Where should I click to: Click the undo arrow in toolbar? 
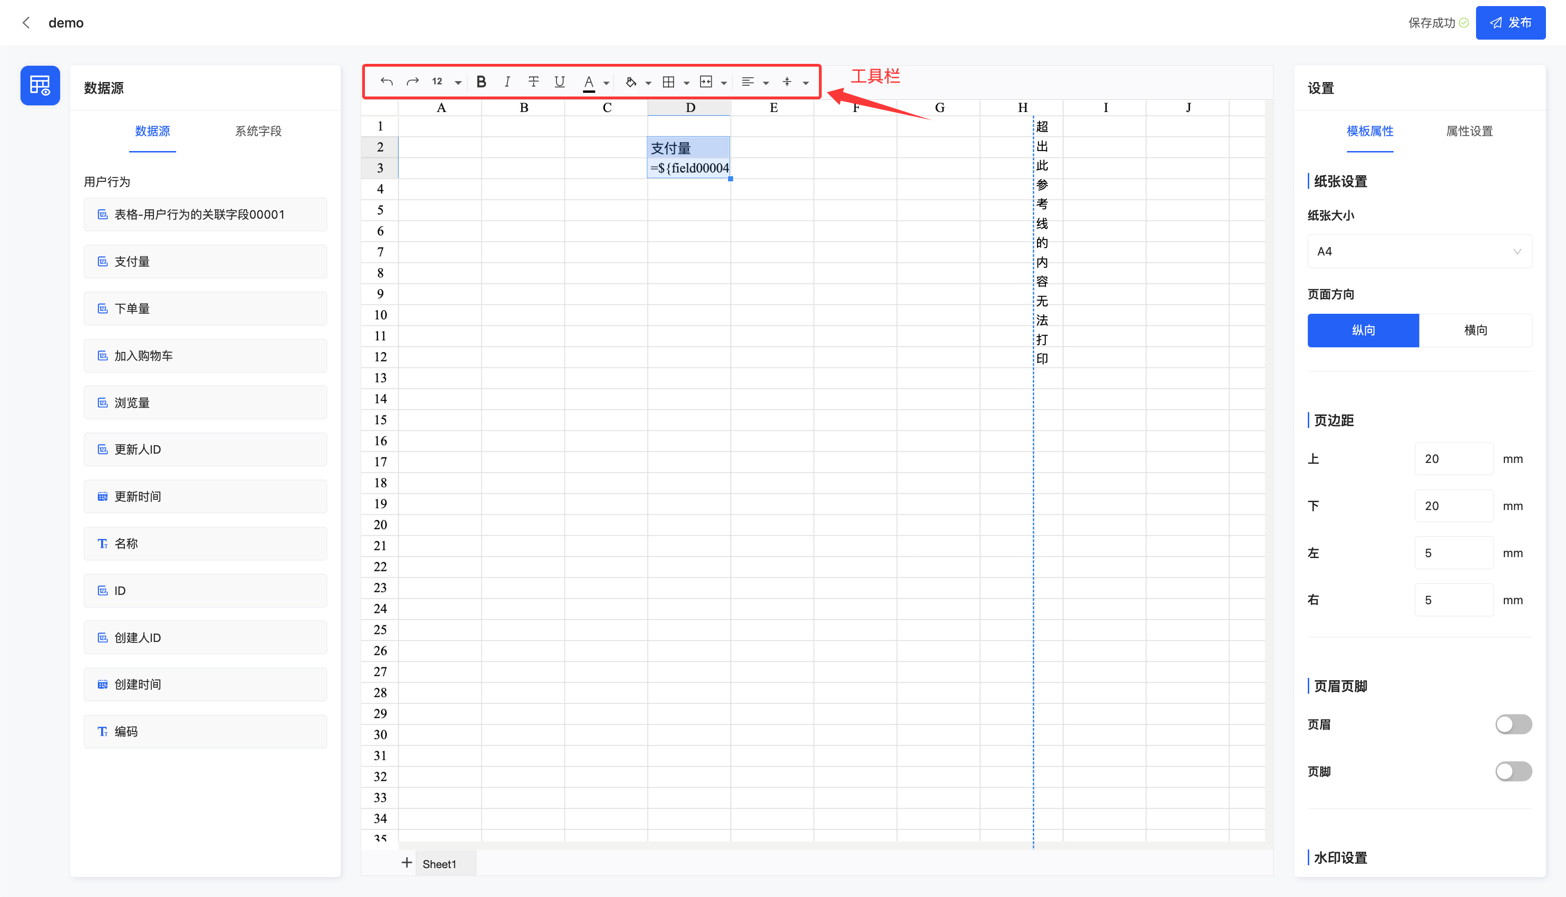(386, 82)
